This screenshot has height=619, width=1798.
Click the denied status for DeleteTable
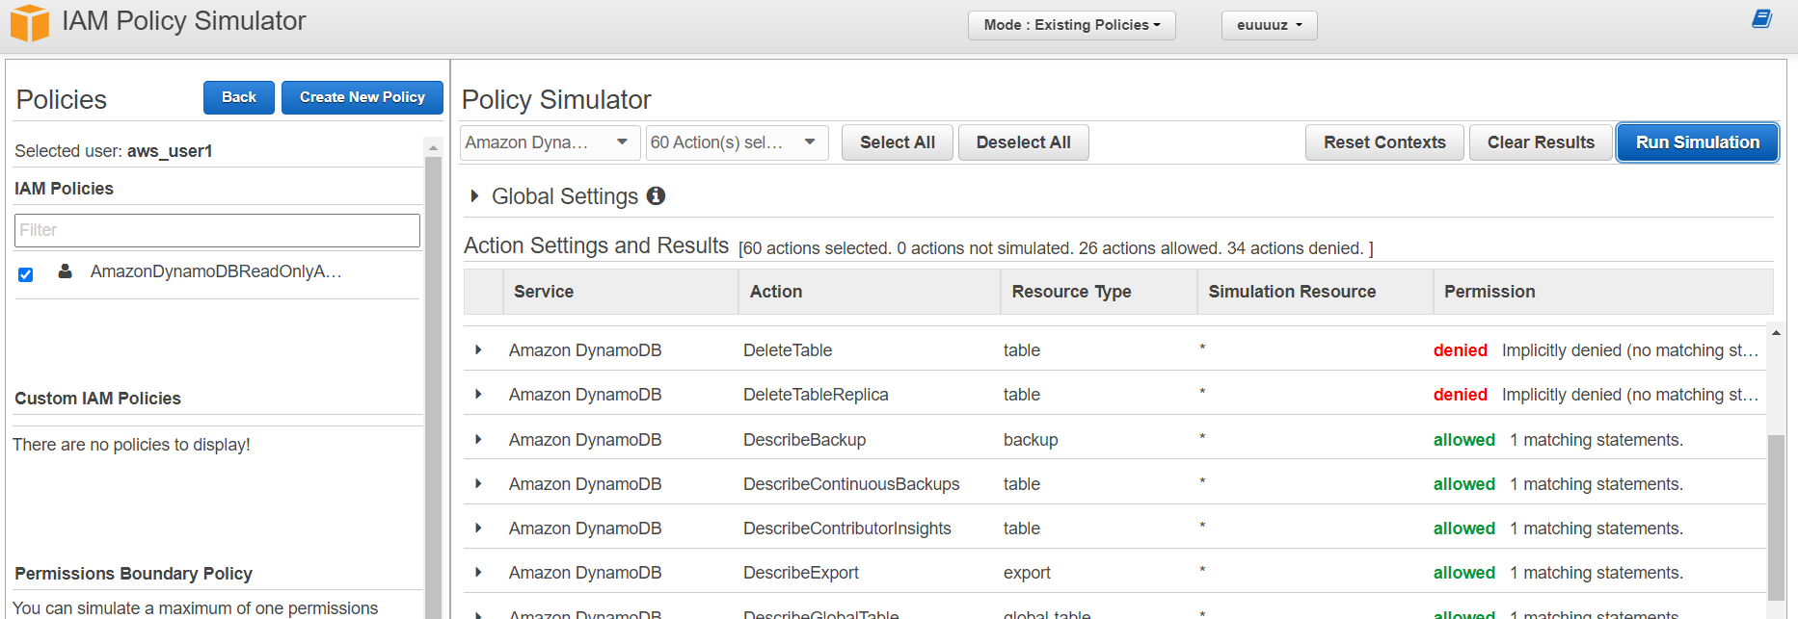point(1460,350)
